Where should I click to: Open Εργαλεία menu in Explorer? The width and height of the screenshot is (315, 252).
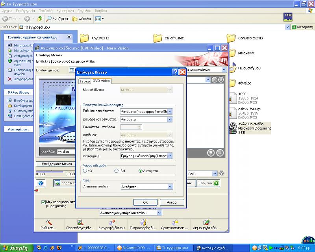pyautogui.click(x=84, y=11)
